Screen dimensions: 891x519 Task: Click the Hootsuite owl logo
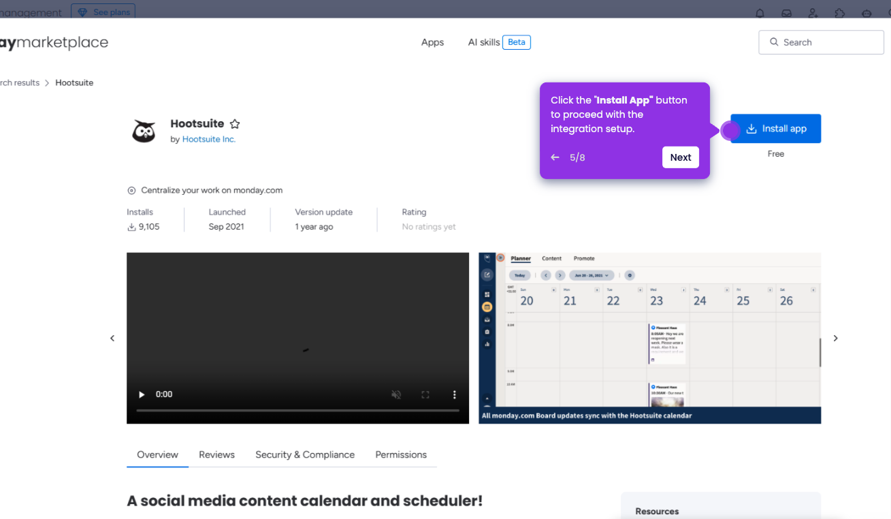[144, 130]
